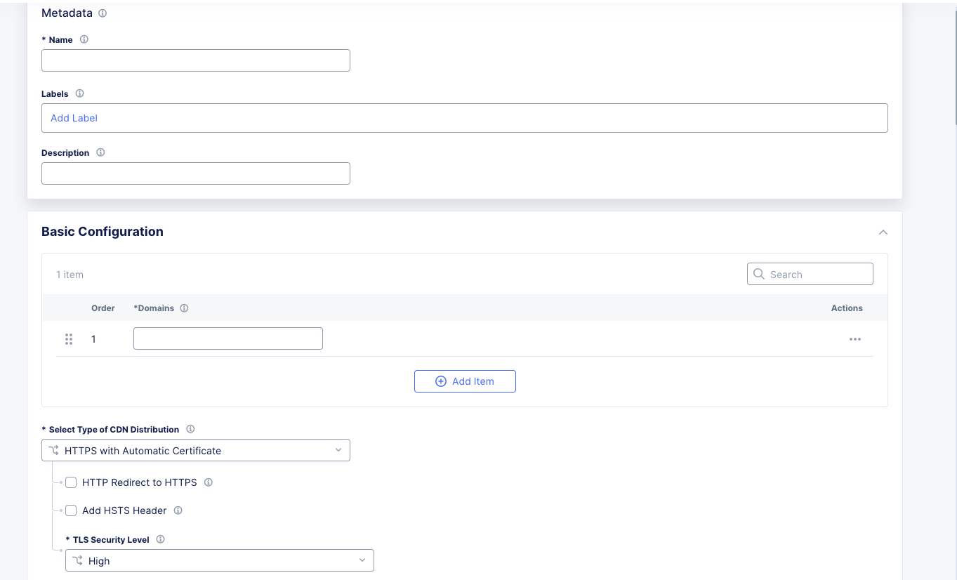The height and width of the screenshot is (580, 957).
Task: Click the Order column header
Action: click(x=103, y=308)
